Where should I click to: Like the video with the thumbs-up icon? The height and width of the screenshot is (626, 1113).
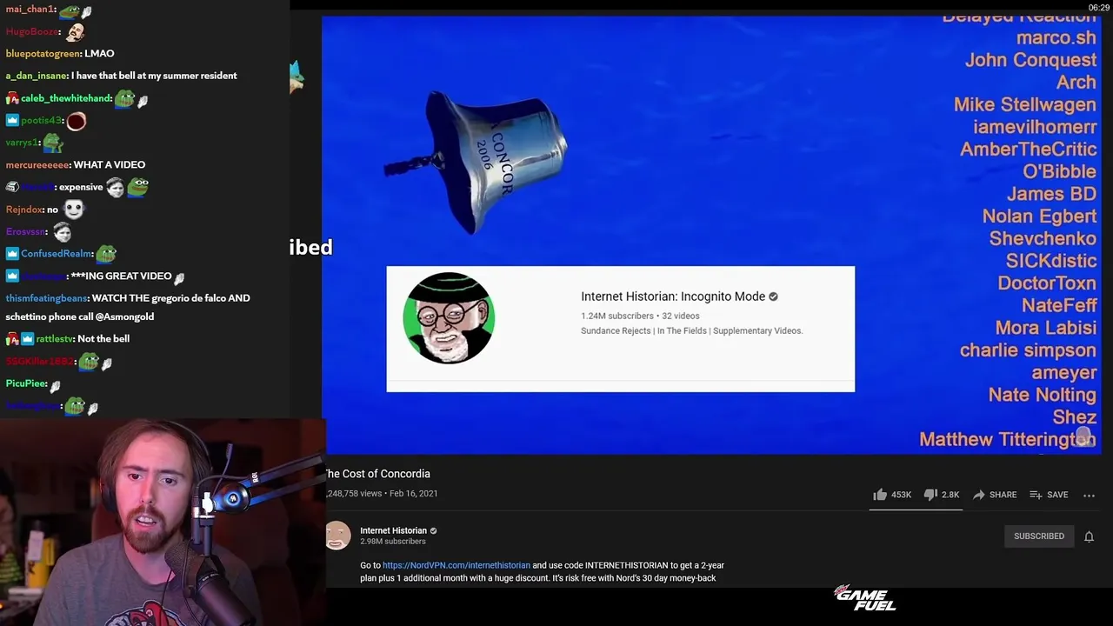click(x=880, y=495)
